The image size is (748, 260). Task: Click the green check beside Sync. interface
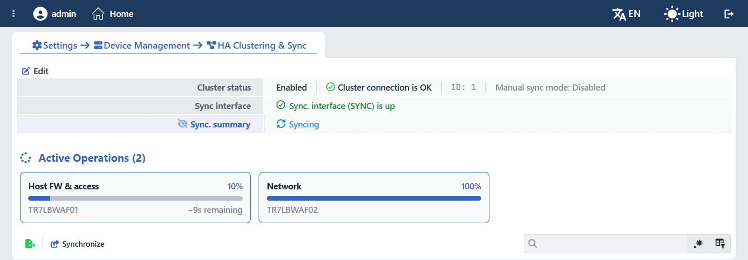(281, 105)
